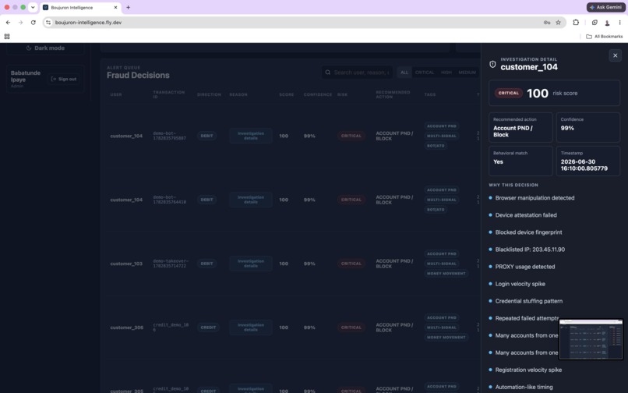Image resolution: width=628 pixels, height=393 pixels.
Task: Select the HIGH risk filter tab
Action: (446, 73)
